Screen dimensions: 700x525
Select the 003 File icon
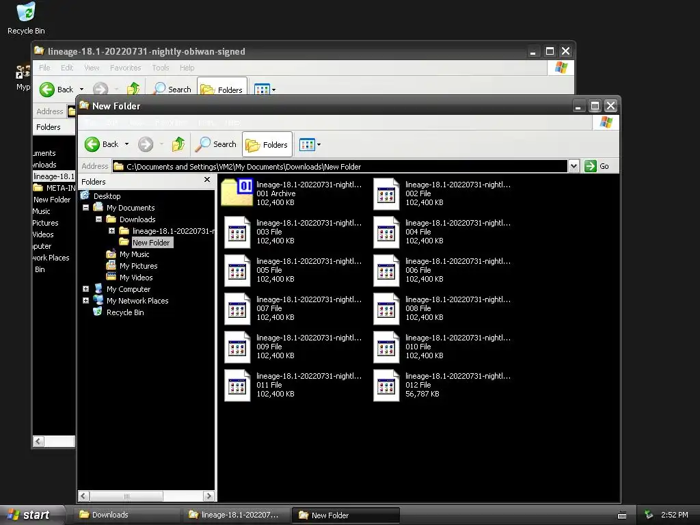(x=237, y=232)
